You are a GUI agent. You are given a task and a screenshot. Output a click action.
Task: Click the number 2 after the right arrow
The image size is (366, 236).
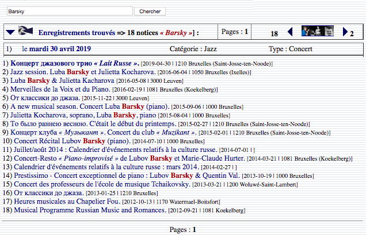click(352, 34)
